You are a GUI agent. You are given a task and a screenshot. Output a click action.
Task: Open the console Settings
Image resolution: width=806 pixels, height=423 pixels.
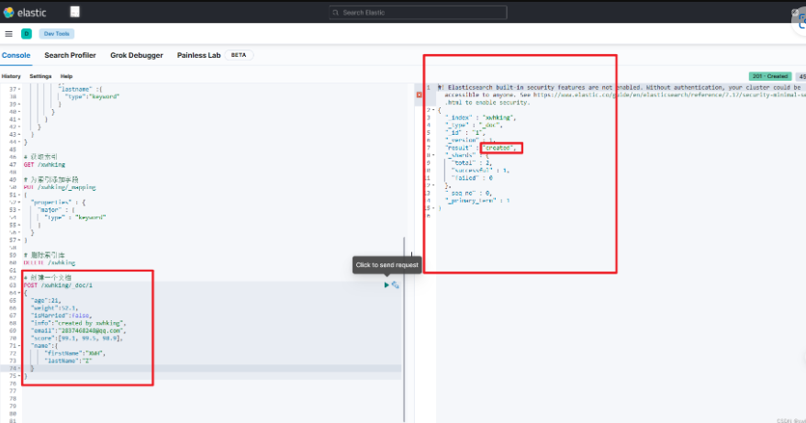[40, 76]
